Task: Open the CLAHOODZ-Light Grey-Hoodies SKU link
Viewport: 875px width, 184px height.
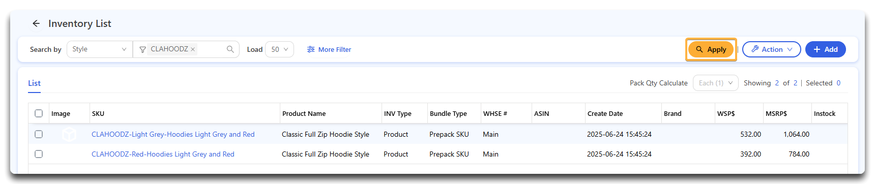Action: (x=173, y=134)
